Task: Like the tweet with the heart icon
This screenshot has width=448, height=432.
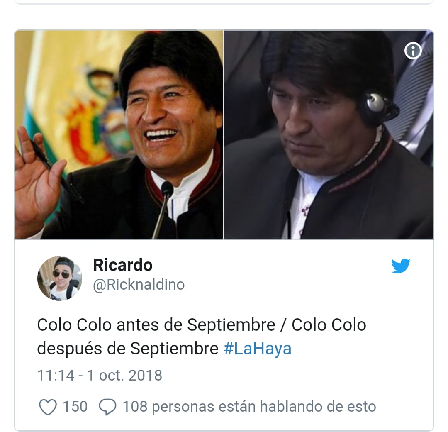Action: (47, 407)
